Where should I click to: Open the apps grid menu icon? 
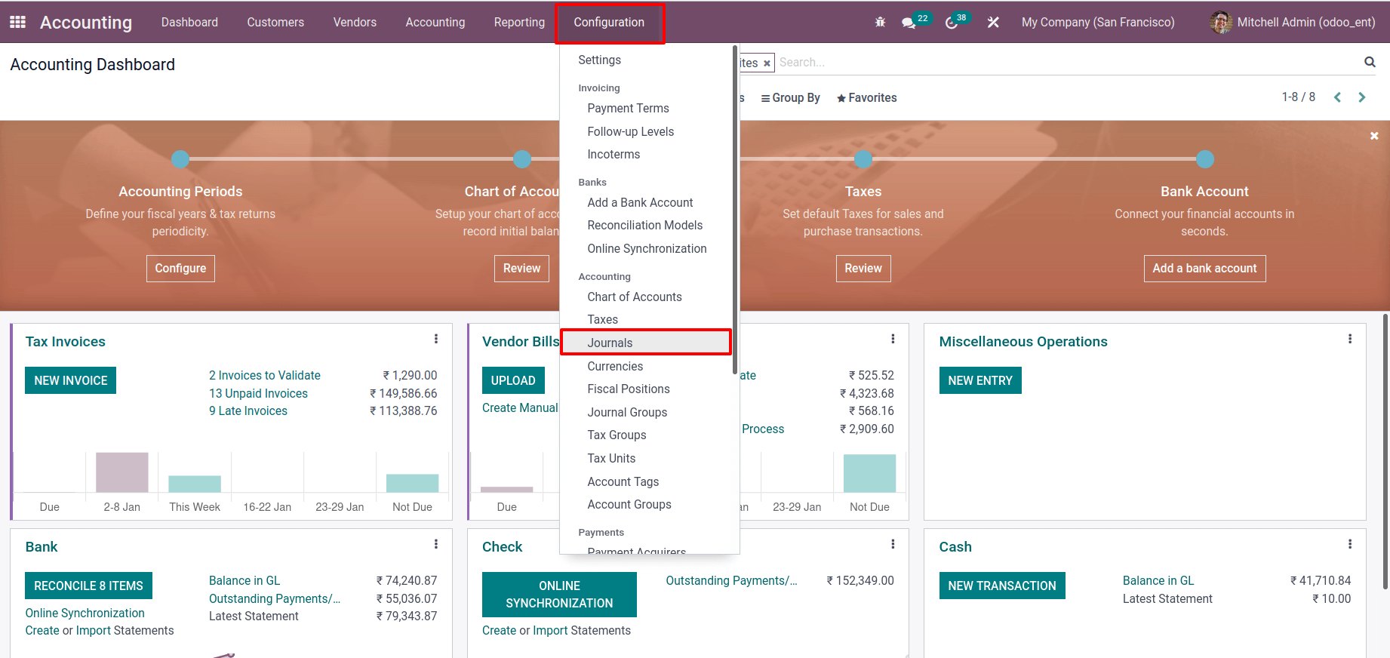(17, 23)
